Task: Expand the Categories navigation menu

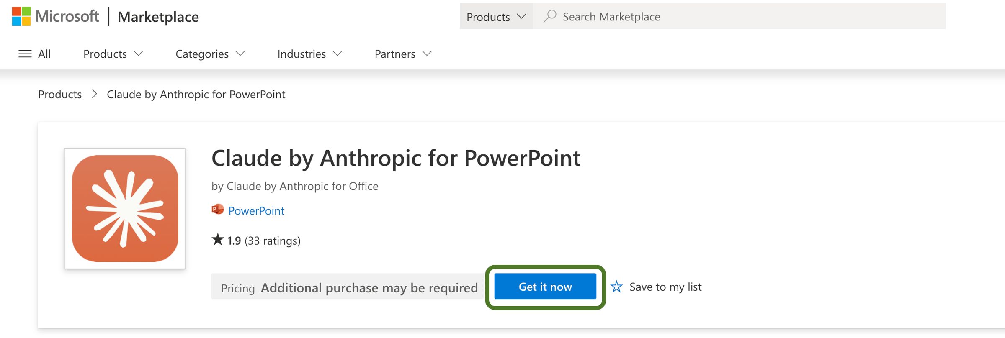Action: tap(210, 54)
